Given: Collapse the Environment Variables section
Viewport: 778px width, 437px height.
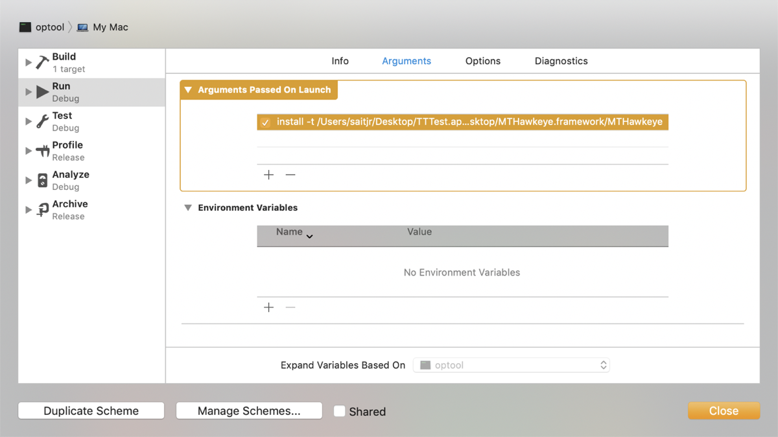Looking at the screenshot, I should pos(188,208).
